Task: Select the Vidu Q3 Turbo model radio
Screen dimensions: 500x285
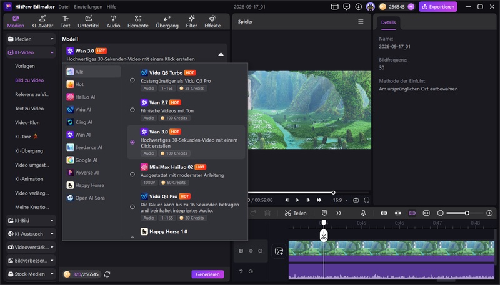Action: pyautogui.click(x=132, y=80)
